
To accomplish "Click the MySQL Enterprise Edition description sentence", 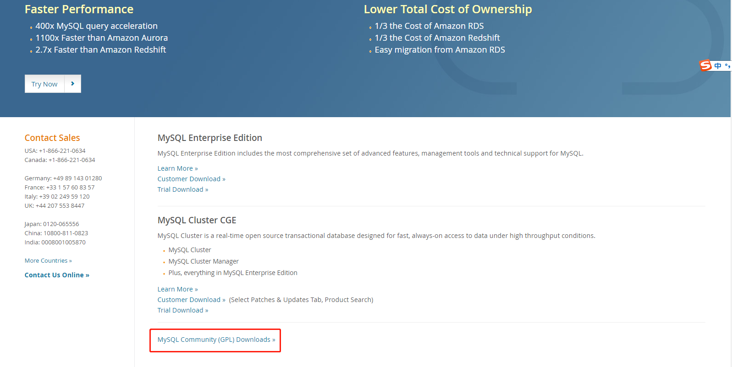I will (370, 153).
